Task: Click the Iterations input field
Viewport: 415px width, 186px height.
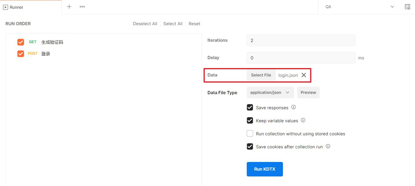Action: coord(301,40)
